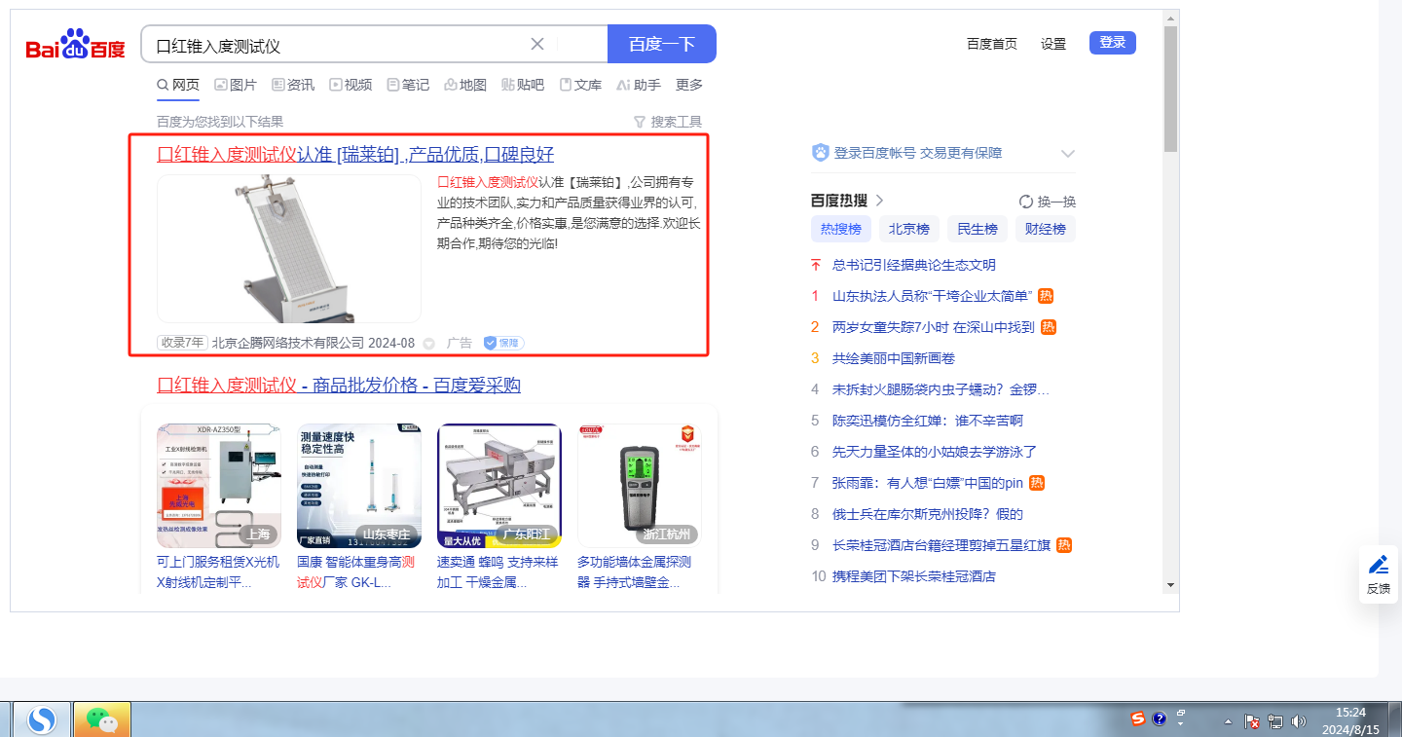Viewport: 1402px width, 737px height.
Task: Open the 瑞莱铂 tester product image
Action: [x=289, y=248]
